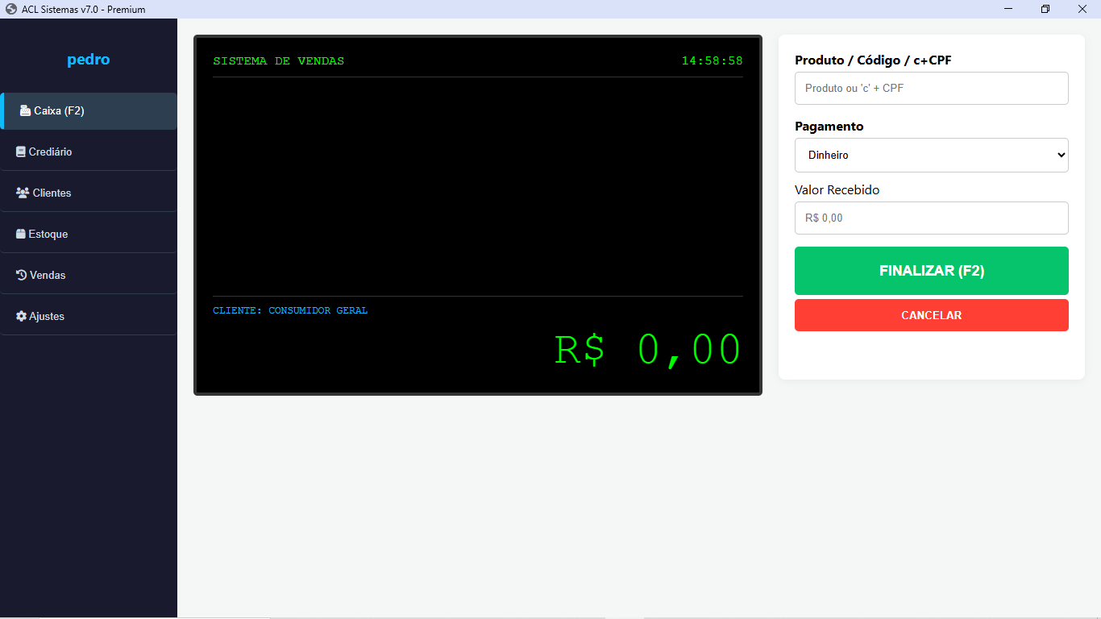Click the R$ 0,00 total display
1101x619 pixels.
coord(648,350)
